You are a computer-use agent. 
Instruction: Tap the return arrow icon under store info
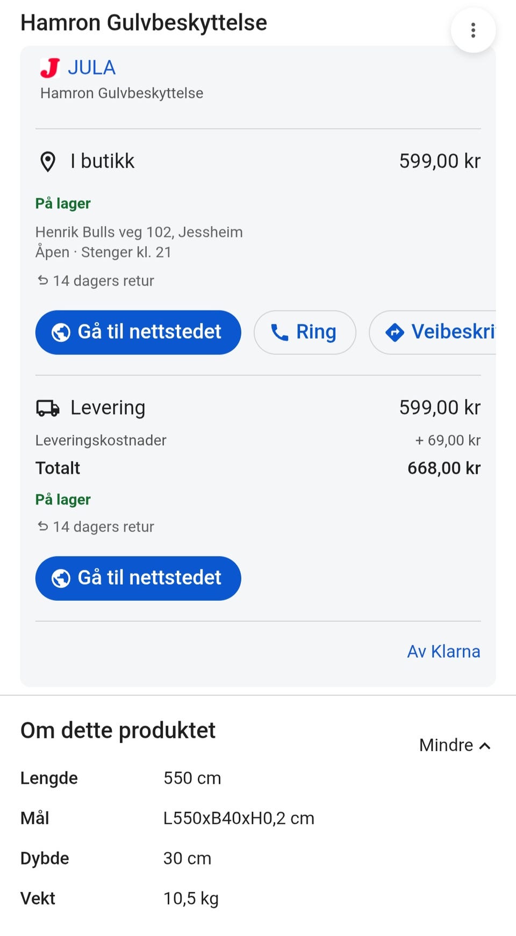point(43,280)
